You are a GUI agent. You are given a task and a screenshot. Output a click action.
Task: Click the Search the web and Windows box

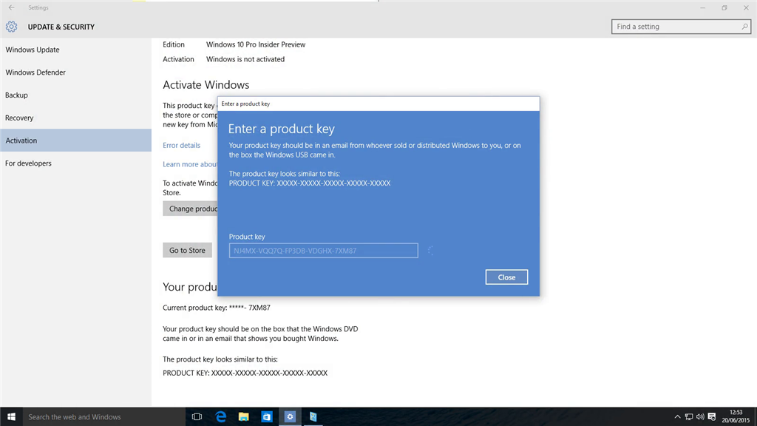[x=103, y=416]
